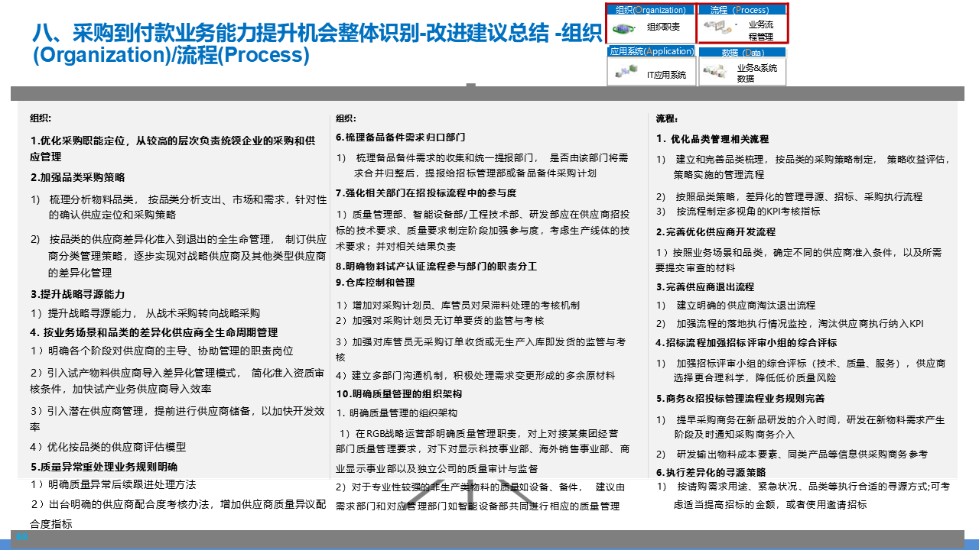Viewport: 979px width, 550px height.
Task: Click the line 按照品类策略，差异化的管理寻源
Action: tap(789, 196)
